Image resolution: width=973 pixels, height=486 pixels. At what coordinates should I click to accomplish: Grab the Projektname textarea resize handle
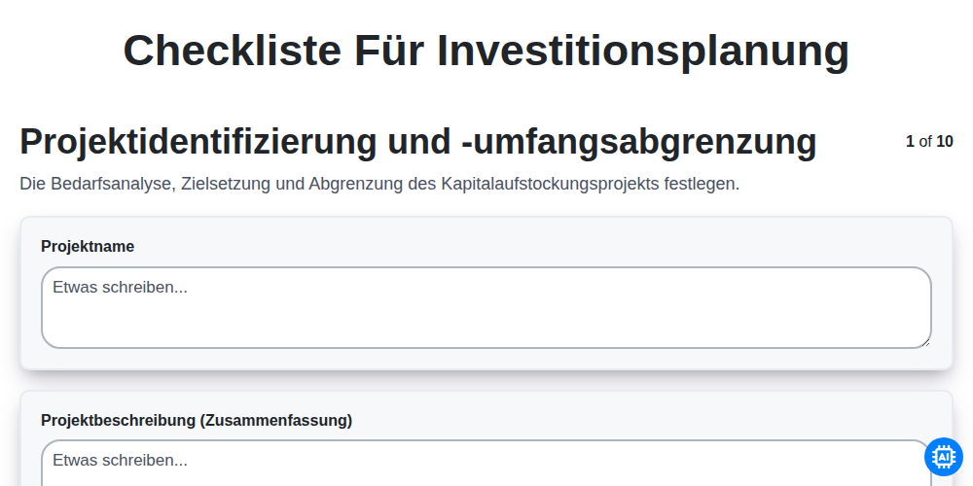pyautogui.click(x=926, y=343)
